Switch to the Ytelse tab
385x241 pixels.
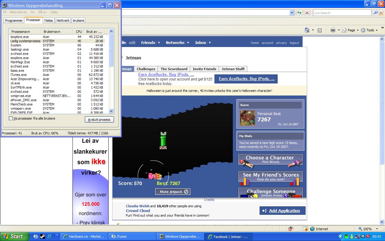click(48, 20)
